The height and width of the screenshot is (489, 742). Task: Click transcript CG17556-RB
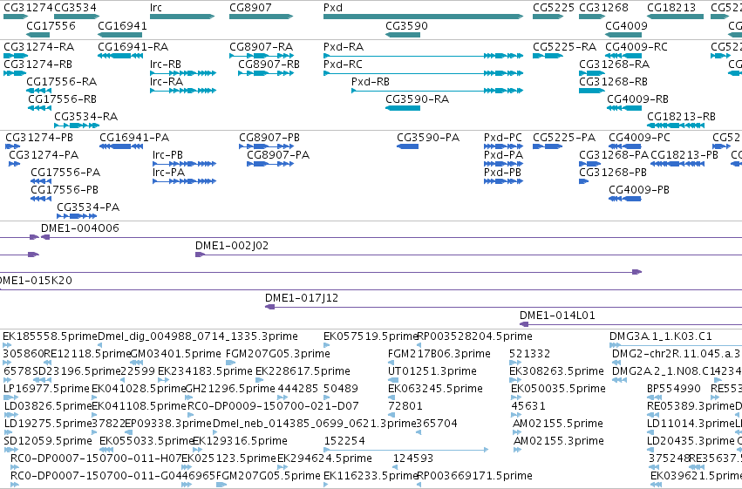(x=40, y=108)
